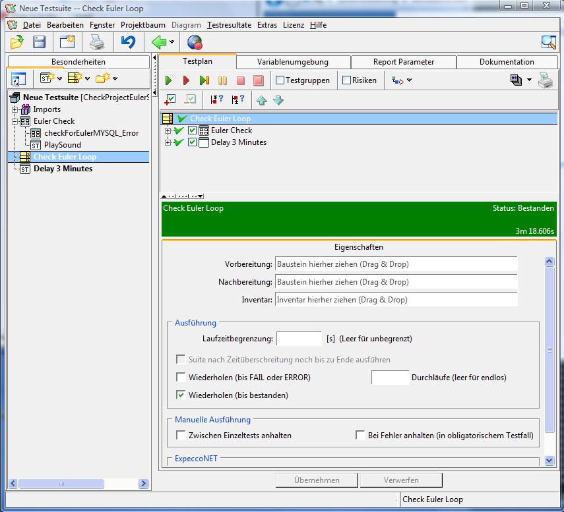Expand Delay 3 Minutes in test plan
The image size is (564, 512).
pyautogui.click(x=168, y=142)
